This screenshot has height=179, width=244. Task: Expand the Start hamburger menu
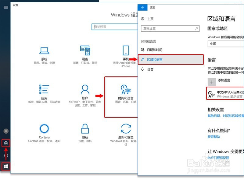point(6,7)
